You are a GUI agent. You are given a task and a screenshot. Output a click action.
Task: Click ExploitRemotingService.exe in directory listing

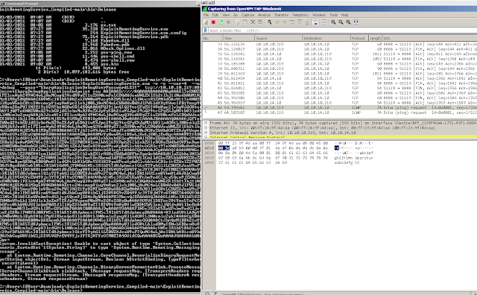[x=134, y=29]
